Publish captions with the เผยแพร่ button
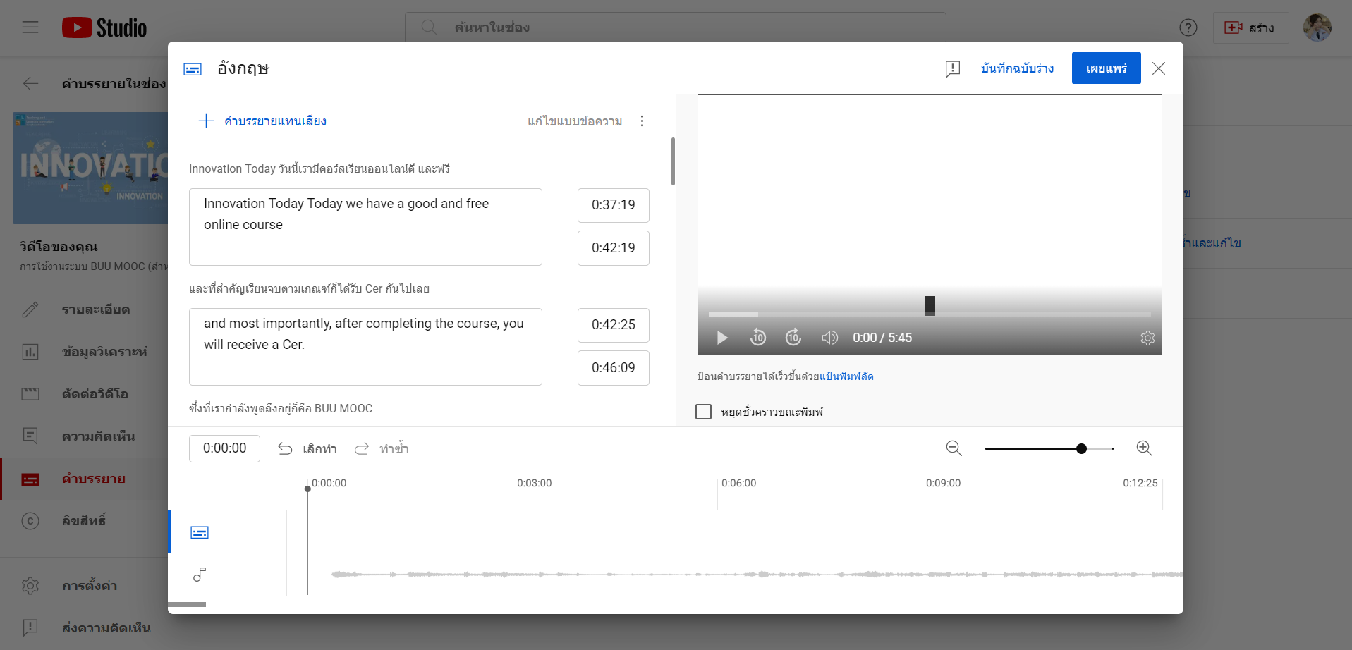 click(1106, 68)
